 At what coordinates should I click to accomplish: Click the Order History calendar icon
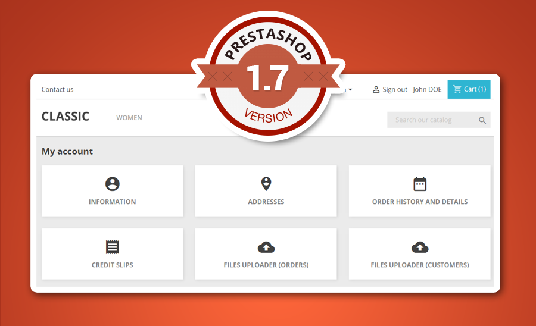(420, 184)
